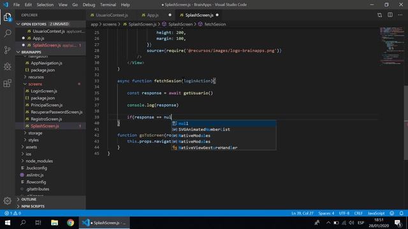The height and width of the screenshot is (229, 408).
Task: Expand the styles folder
Action: [34, 140]
